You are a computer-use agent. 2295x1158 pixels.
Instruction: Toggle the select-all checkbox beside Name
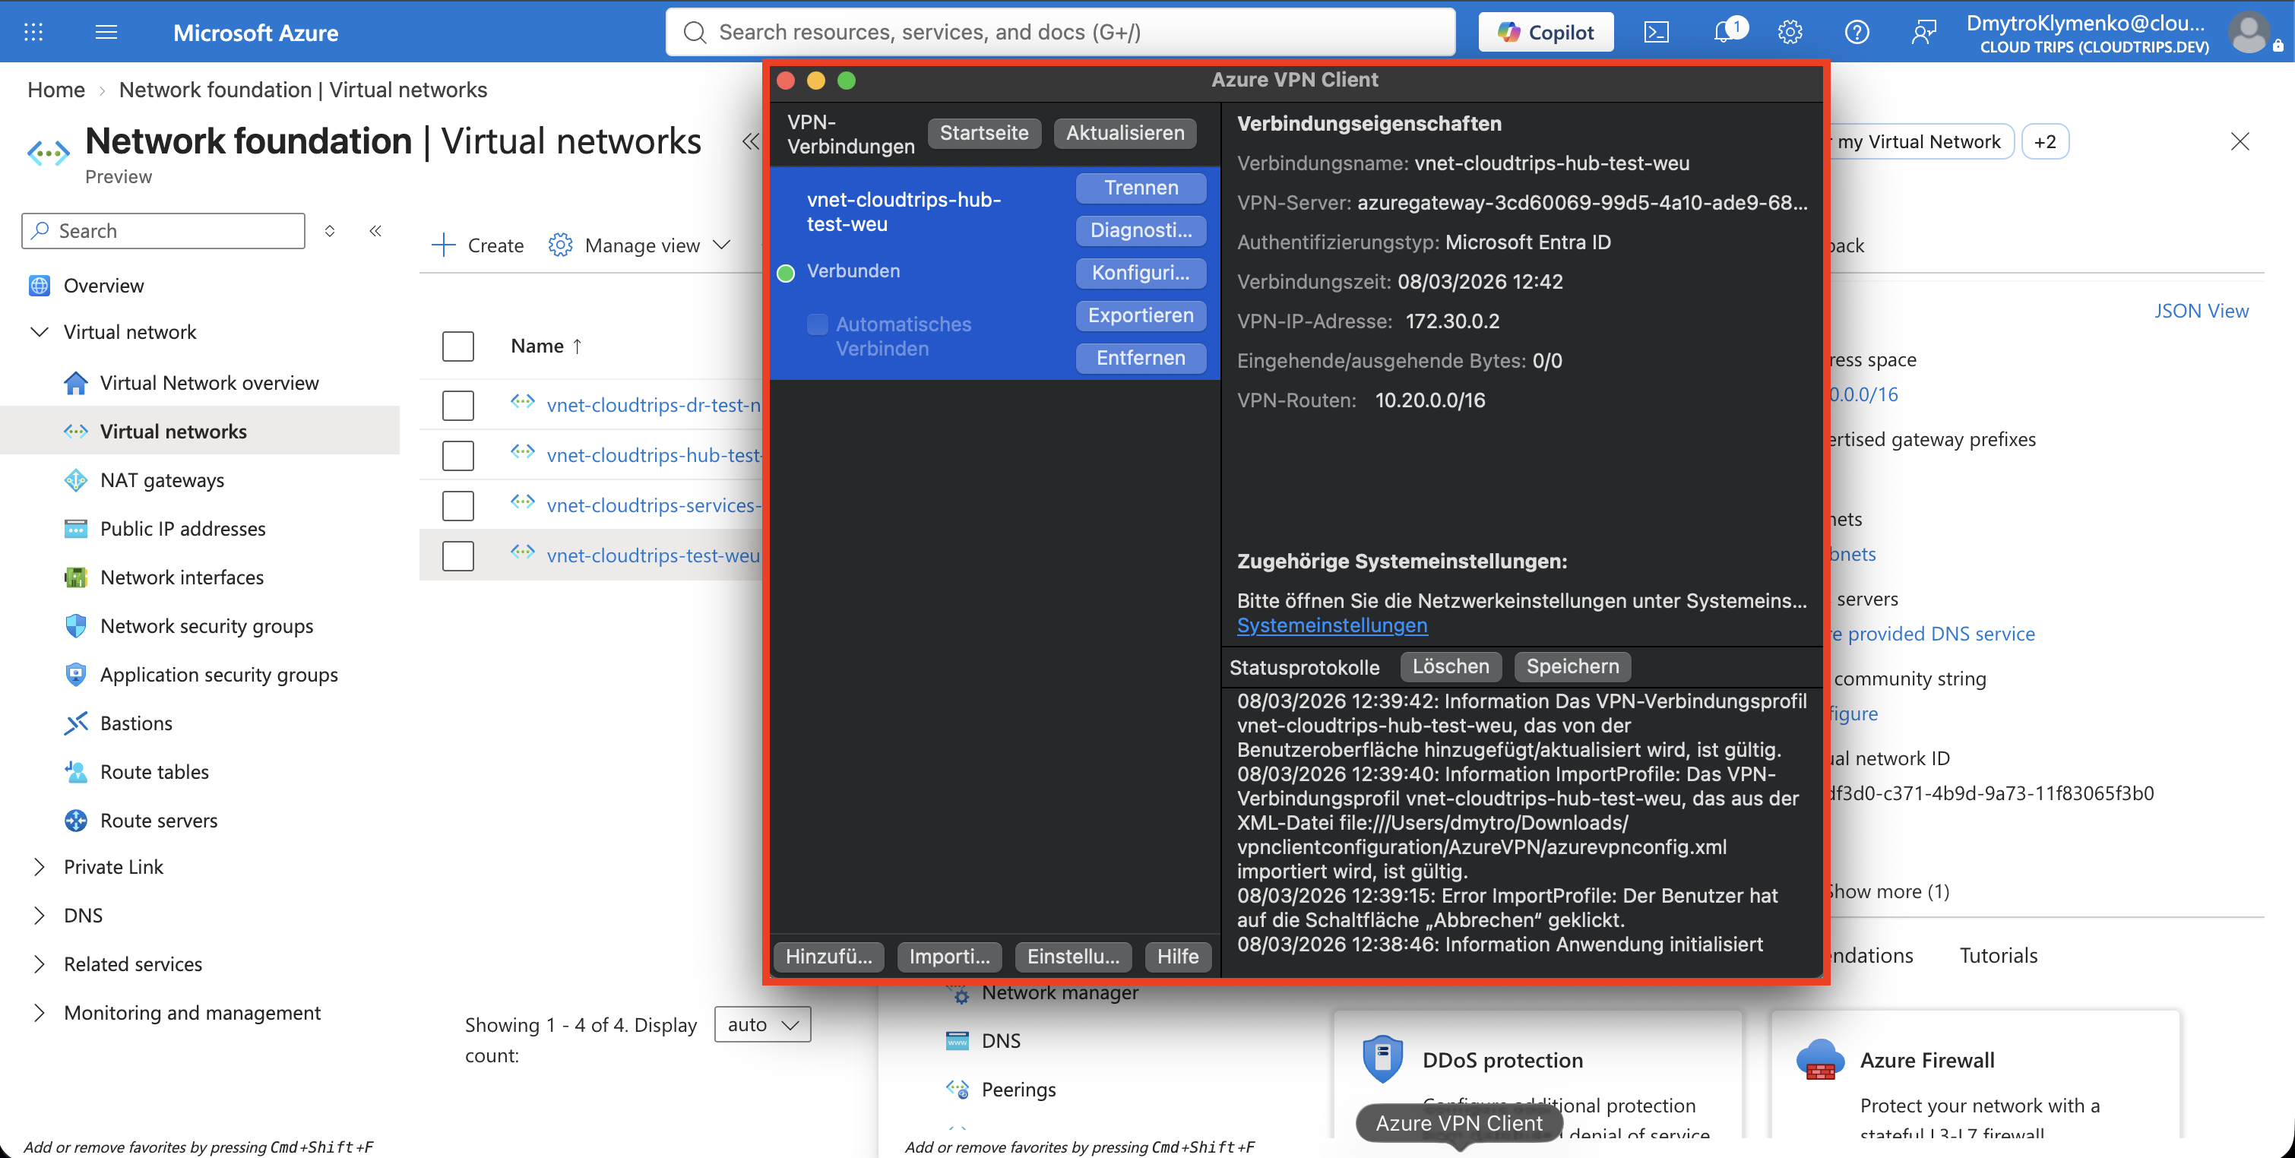(458, 346)
